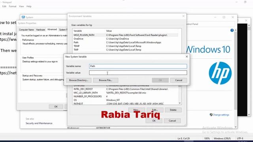
Task: Click the System window computer icon
Action: [23, 17]
